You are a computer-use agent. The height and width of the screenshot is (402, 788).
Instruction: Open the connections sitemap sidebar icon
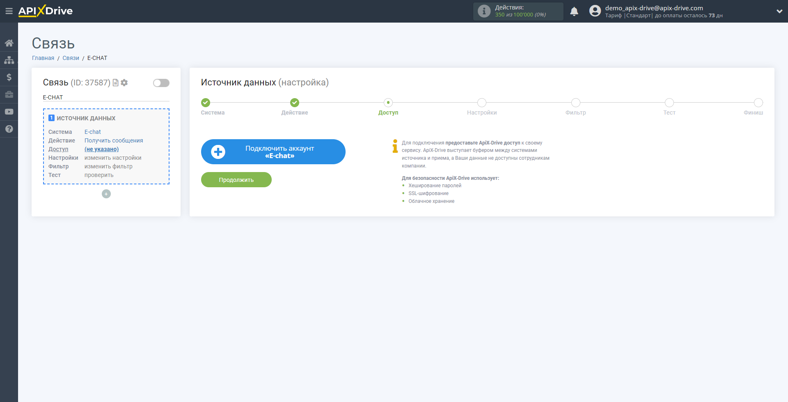[9, 60]
